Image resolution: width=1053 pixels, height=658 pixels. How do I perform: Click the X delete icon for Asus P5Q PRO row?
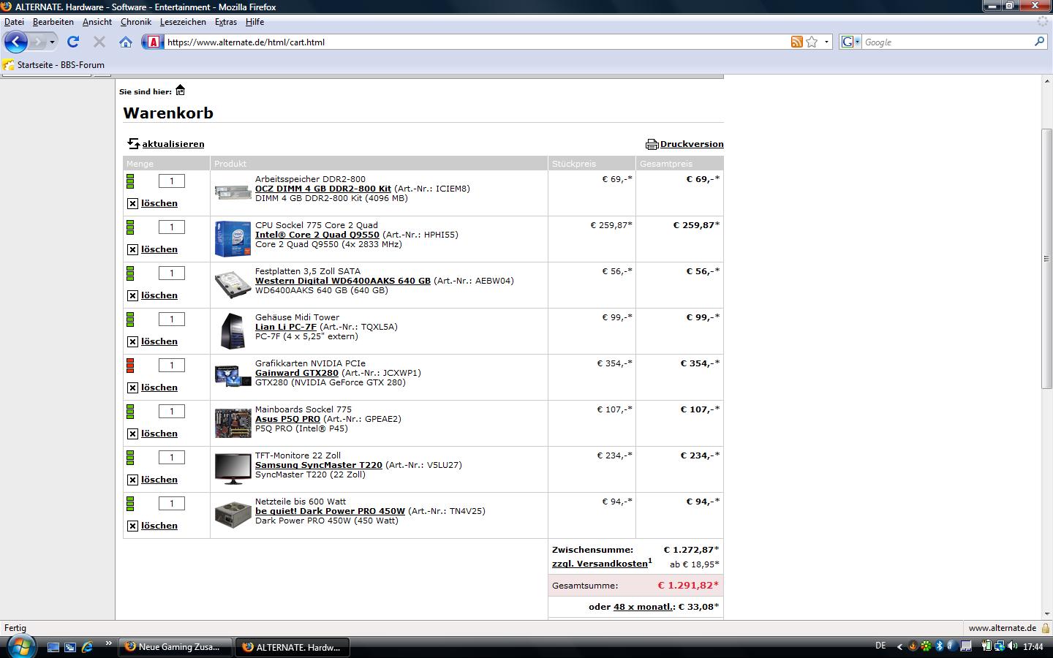point(132,434)
